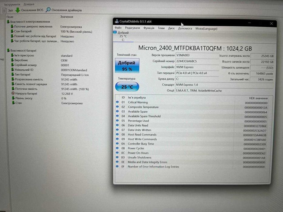The height and width of the screenshot is (212, 283).
Task: Click power on count value 164865 разів
Action: 262,74
